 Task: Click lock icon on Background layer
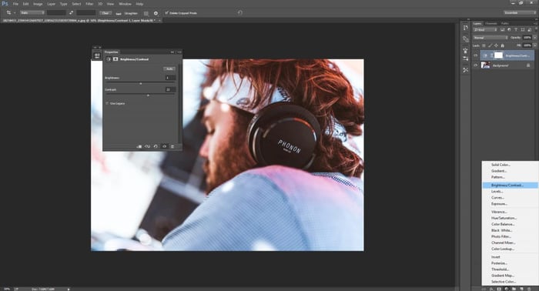pos(528,65)
